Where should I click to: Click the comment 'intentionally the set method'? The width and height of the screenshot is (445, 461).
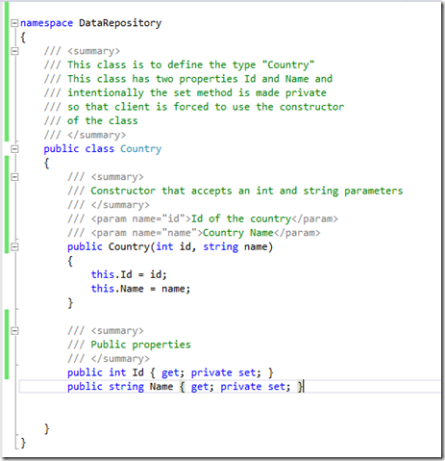[150, 93]
